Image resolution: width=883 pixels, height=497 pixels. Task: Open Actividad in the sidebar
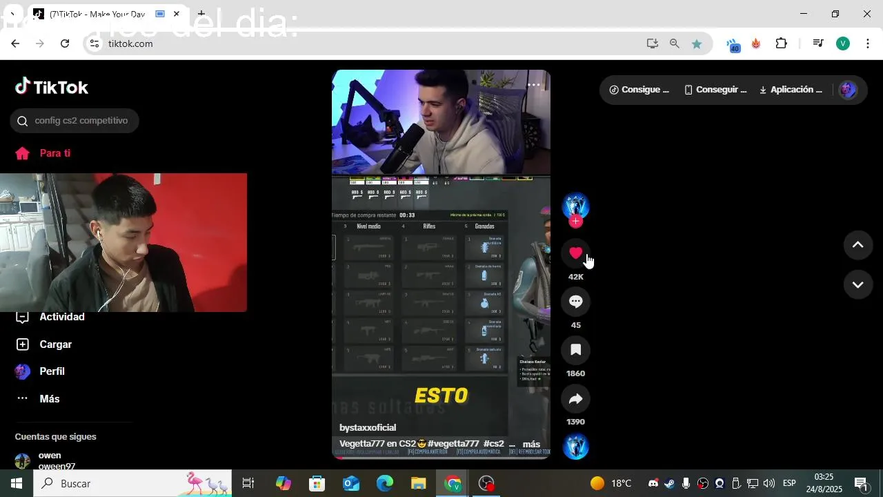click(x=50, y=317)
